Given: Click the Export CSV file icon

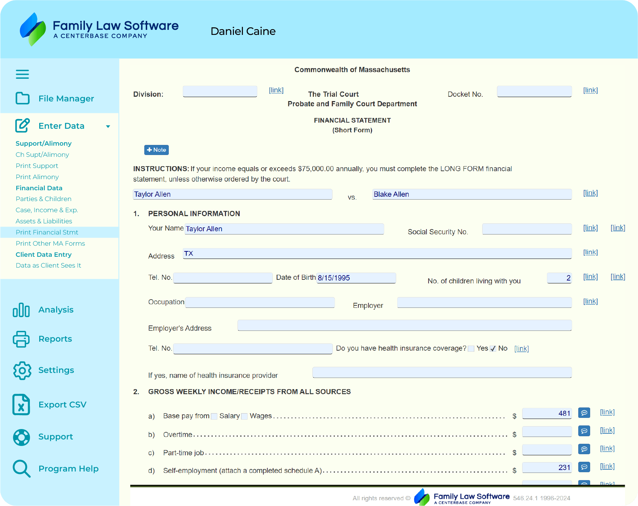Looking at the screenshot, I should (x=21, y=405).
